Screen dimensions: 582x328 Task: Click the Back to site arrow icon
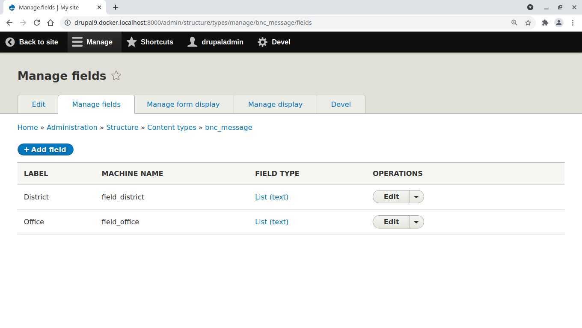click(10, 42)
